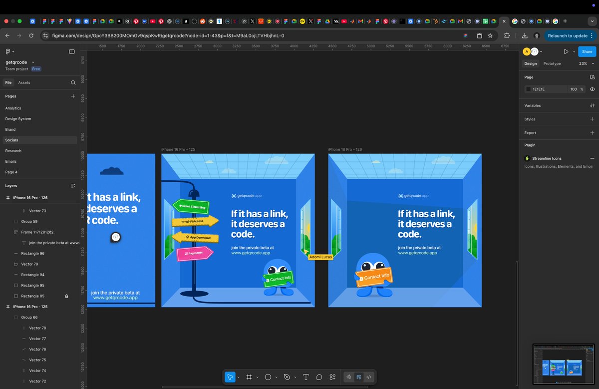Screen dimensions: 599x389
Task: Switch to the Assets tab
Action: click(24, 82)
